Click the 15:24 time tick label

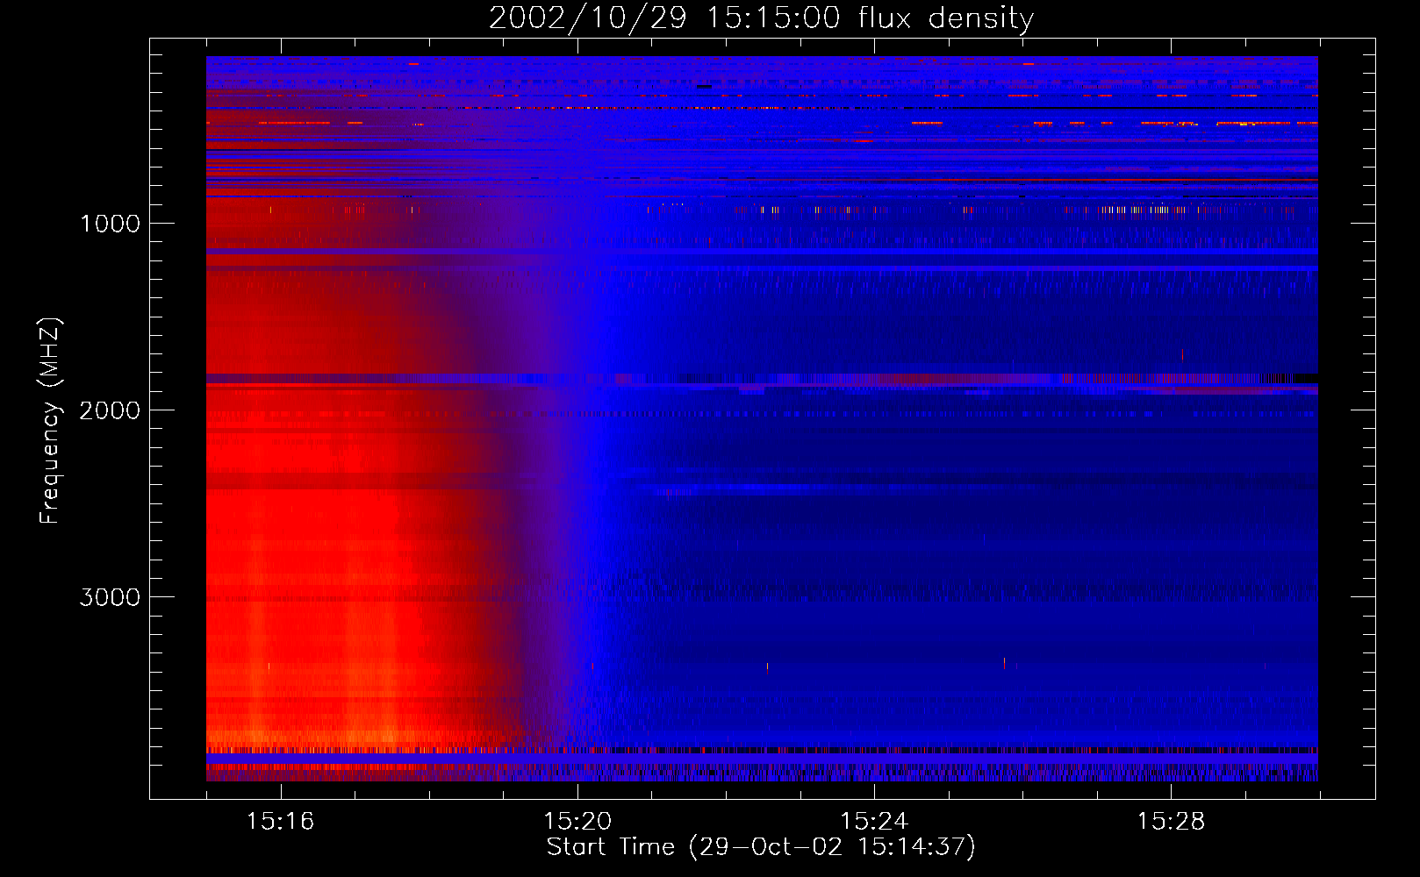pos(874,821)
